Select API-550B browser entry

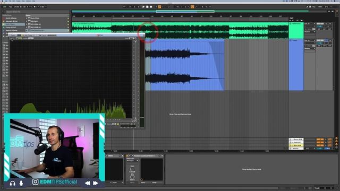(36, 27)
